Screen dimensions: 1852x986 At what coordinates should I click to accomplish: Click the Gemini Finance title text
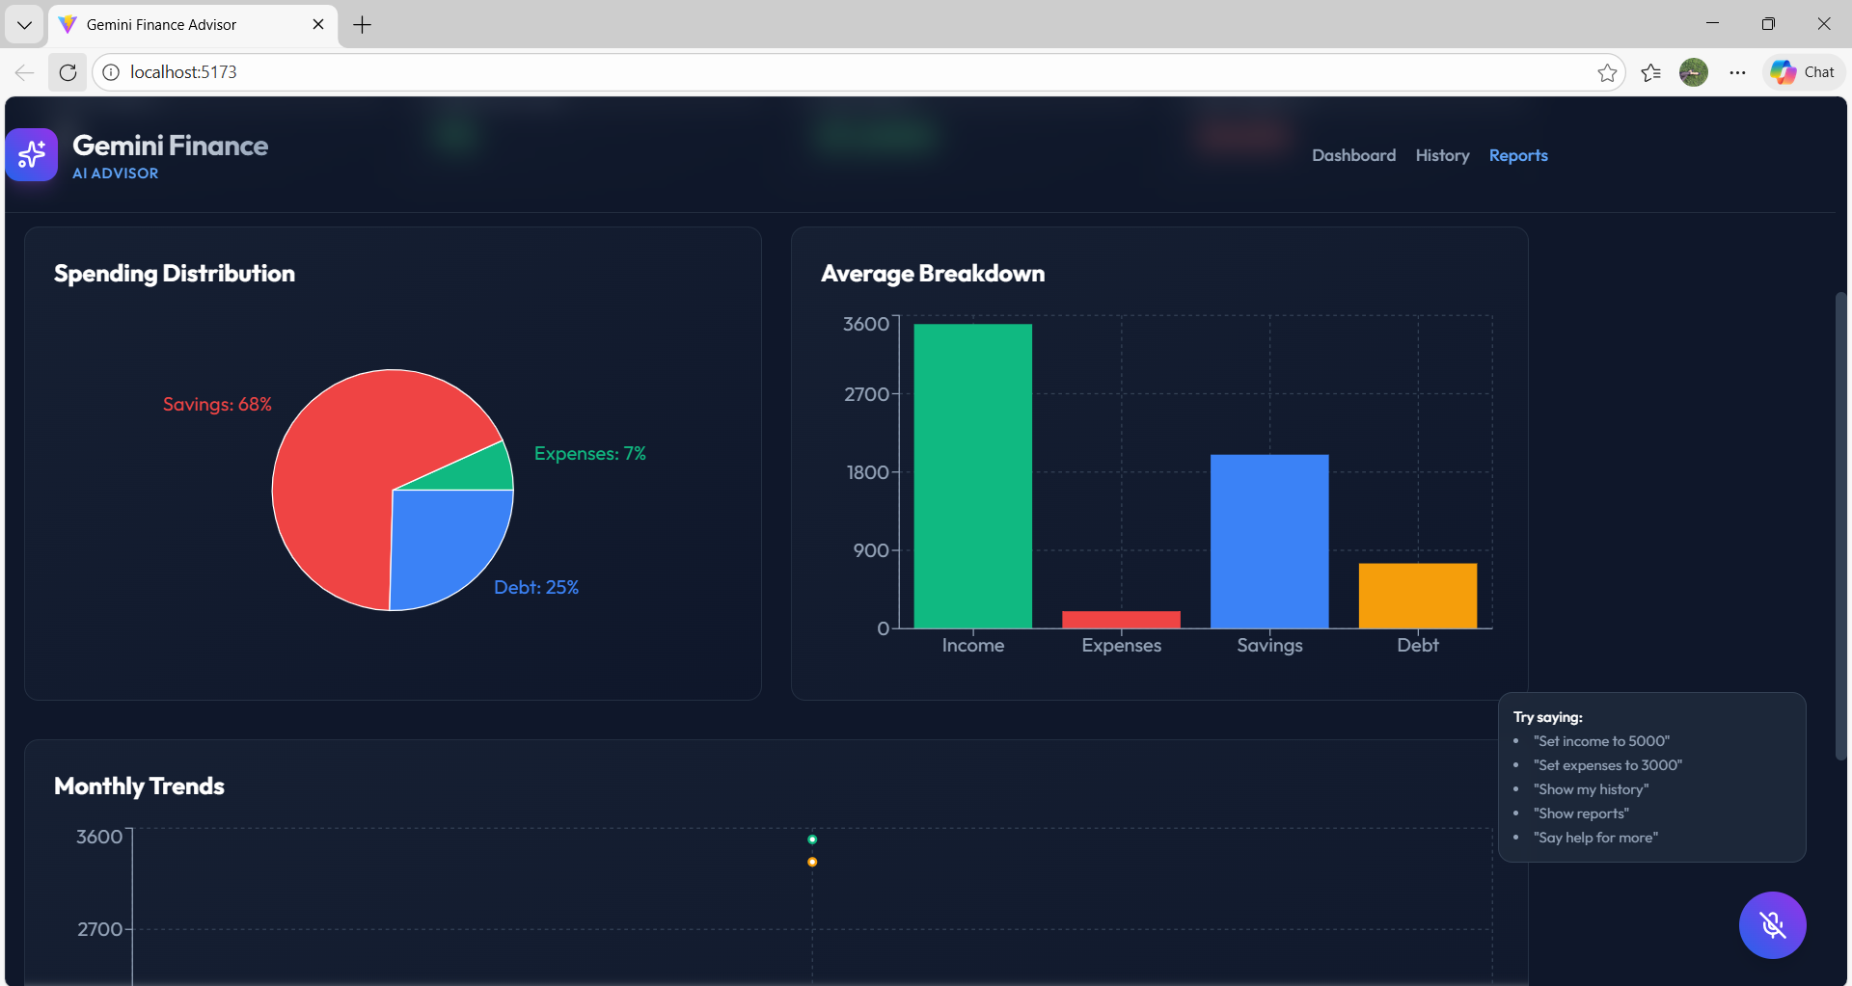coord(171,146)
